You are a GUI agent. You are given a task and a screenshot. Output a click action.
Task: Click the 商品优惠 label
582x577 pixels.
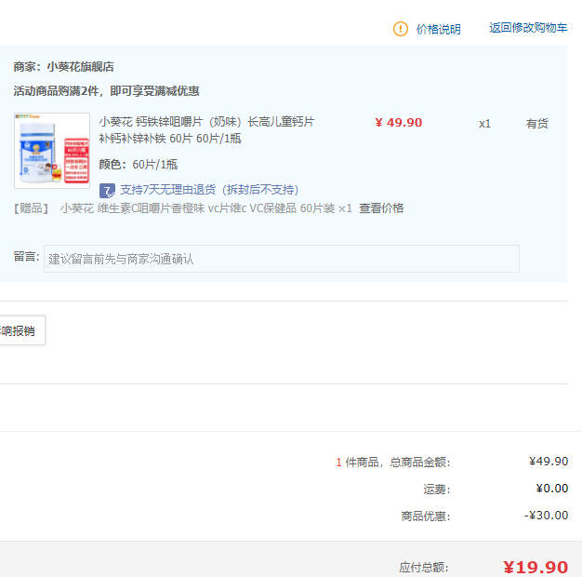[x=426, y=517]
